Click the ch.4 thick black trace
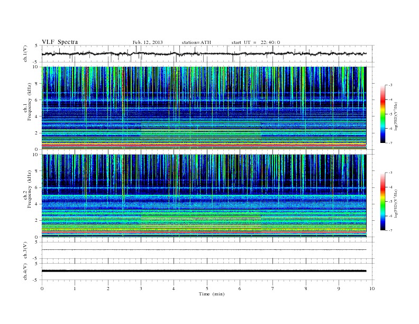Screen dimensions: 419x324 [x=204, y=271]
